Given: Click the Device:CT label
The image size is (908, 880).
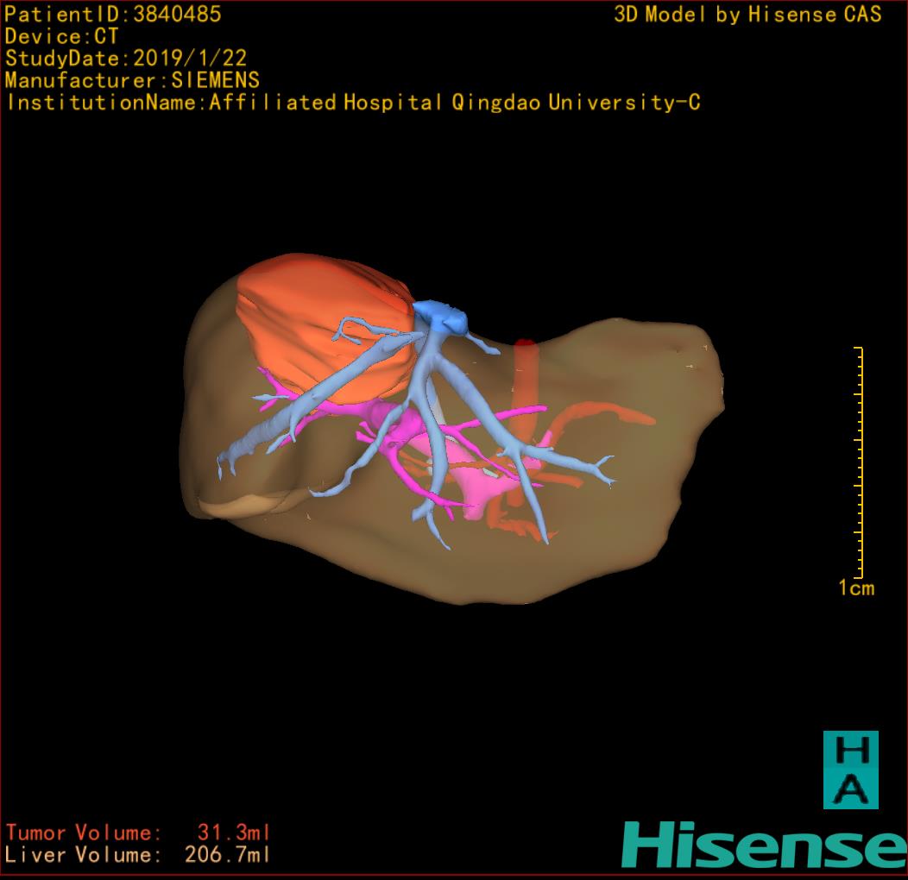Looking at the screenshot, I should pos(62,36).
